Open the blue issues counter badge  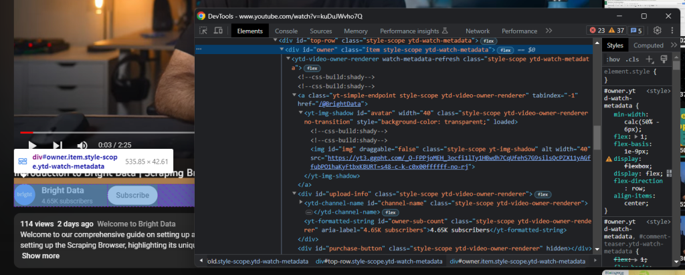pyautogui.click(x=637, y=31)
